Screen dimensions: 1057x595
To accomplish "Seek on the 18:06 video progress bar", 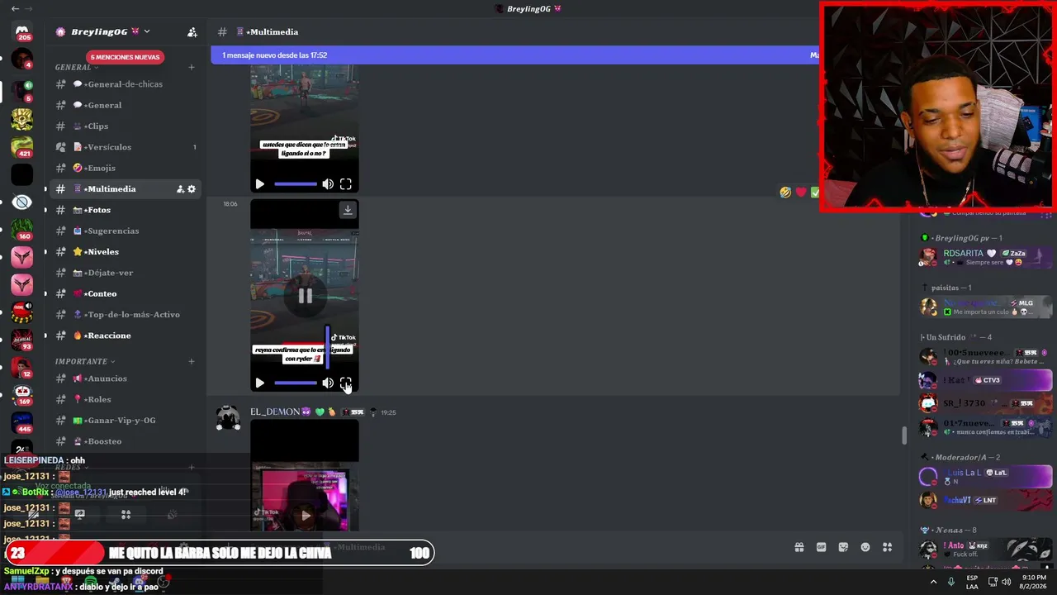I will pos(296,383).
